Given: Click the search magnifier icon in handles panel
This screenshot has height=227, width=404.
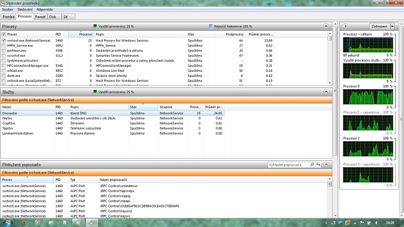Looking at the screenshot, I should (312, 165).
